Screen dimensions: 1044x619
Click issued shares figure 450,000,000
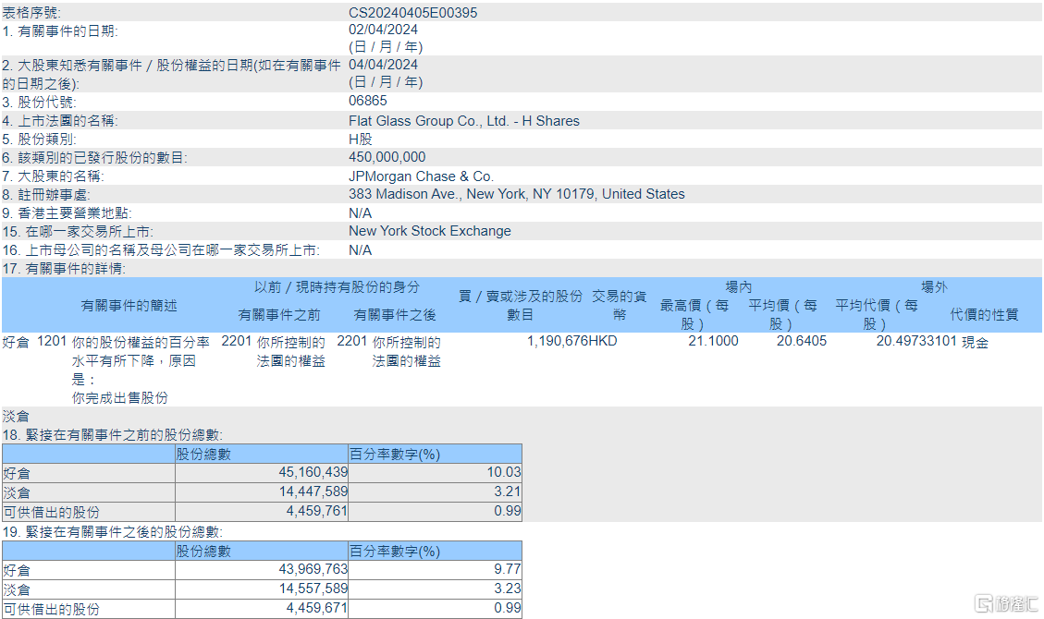387,158
